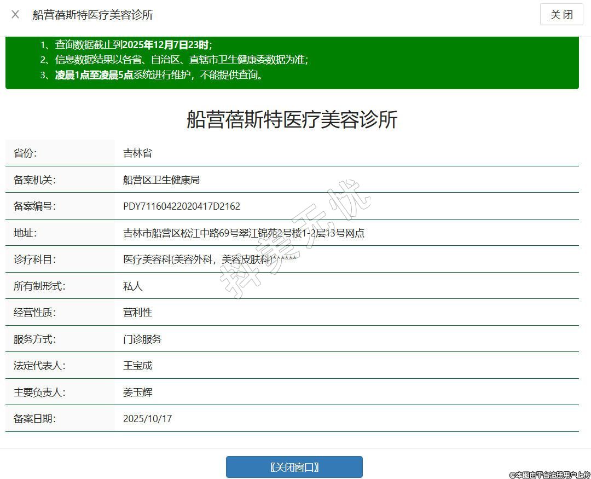
Task: Select the legal representative name 王宝成
Action: pyautogui.click(x=137, y=366)
